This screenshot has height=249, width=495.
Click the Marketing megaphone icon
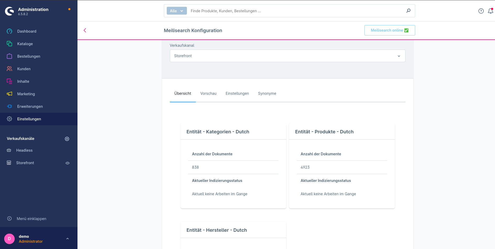[9, 94]
